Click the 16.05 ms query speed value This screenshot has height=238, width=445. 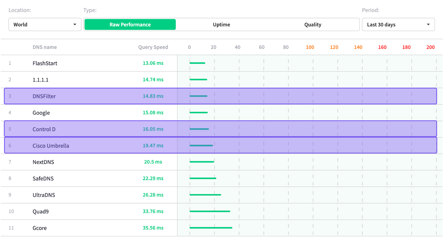point(153,129)
